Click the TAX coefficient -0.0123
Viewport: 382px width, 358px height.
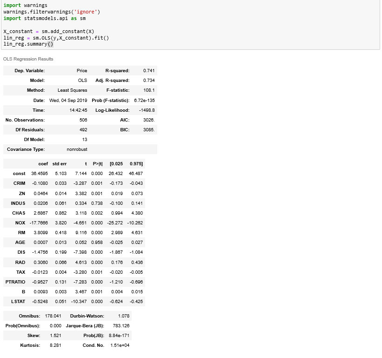pyautogui.click(x=40, y=272)
